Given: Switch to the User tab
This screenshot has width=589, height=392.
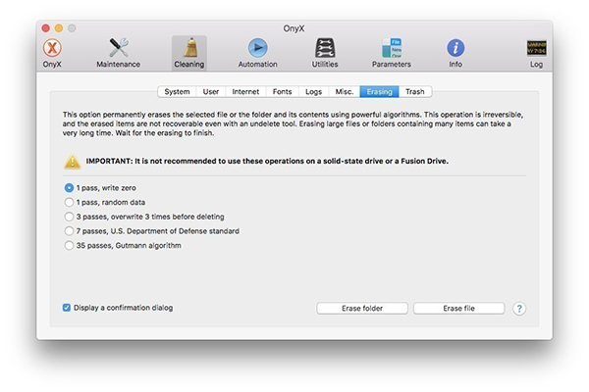Looking at the screenshot, I should pos(211,92).
